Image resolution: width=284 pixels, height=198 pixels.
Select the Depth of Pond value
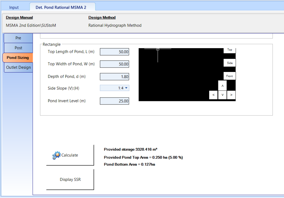114,77
